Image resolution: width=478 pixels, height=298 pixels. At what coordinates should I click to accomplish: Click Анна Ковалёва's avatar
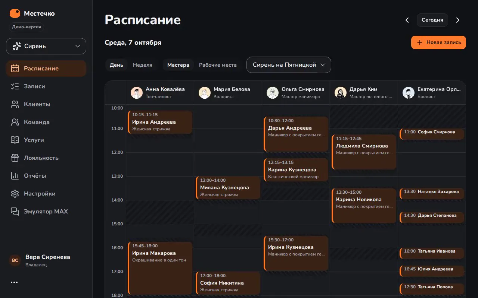(137, 93)
